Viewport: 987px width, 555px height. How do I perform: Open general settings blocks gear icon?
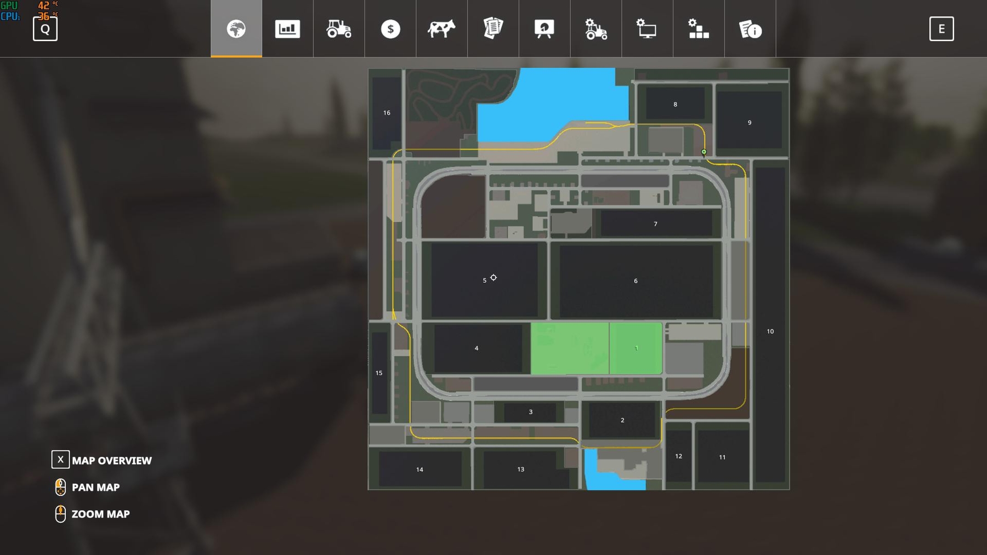(699, 28)
